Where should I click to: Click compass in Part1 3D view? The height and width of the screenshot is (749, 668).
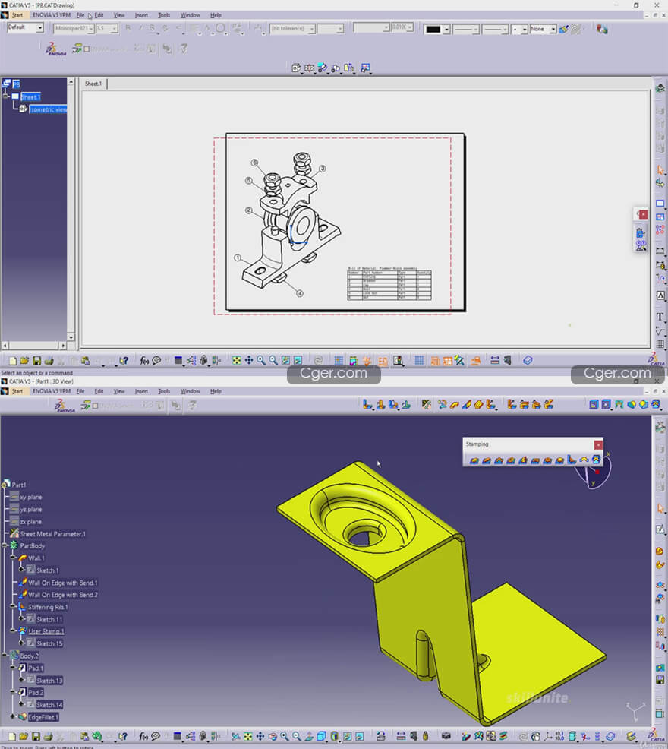pos(593,471)
